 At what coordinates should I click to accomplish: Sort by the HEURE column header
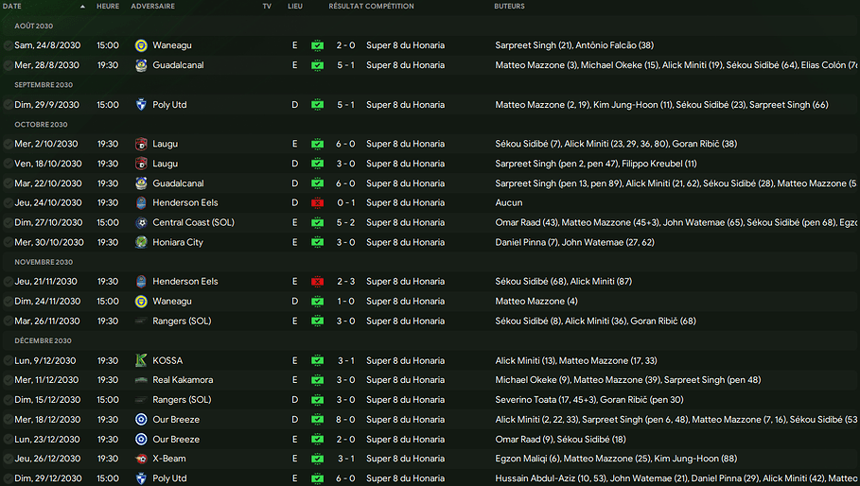pyautogui.click(x=108, y=6)
